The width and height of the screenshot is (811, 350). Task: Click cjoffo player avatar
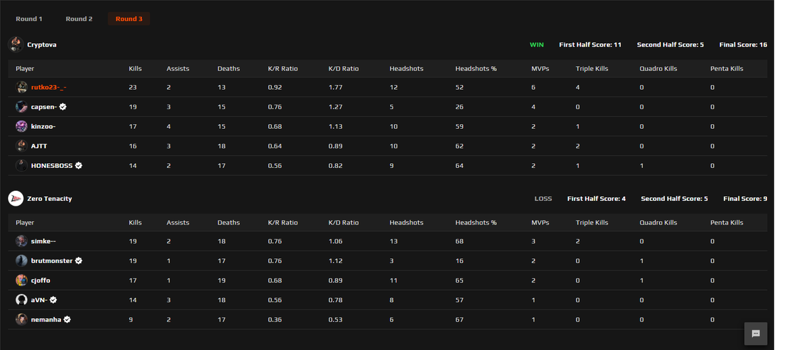point(22,280)
